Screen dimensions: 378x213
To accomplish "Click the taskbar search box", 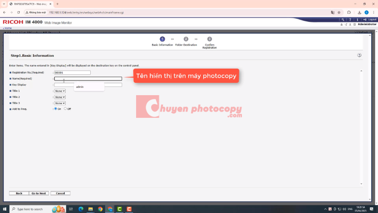I will pyautogui.click(x=38, y=209).
